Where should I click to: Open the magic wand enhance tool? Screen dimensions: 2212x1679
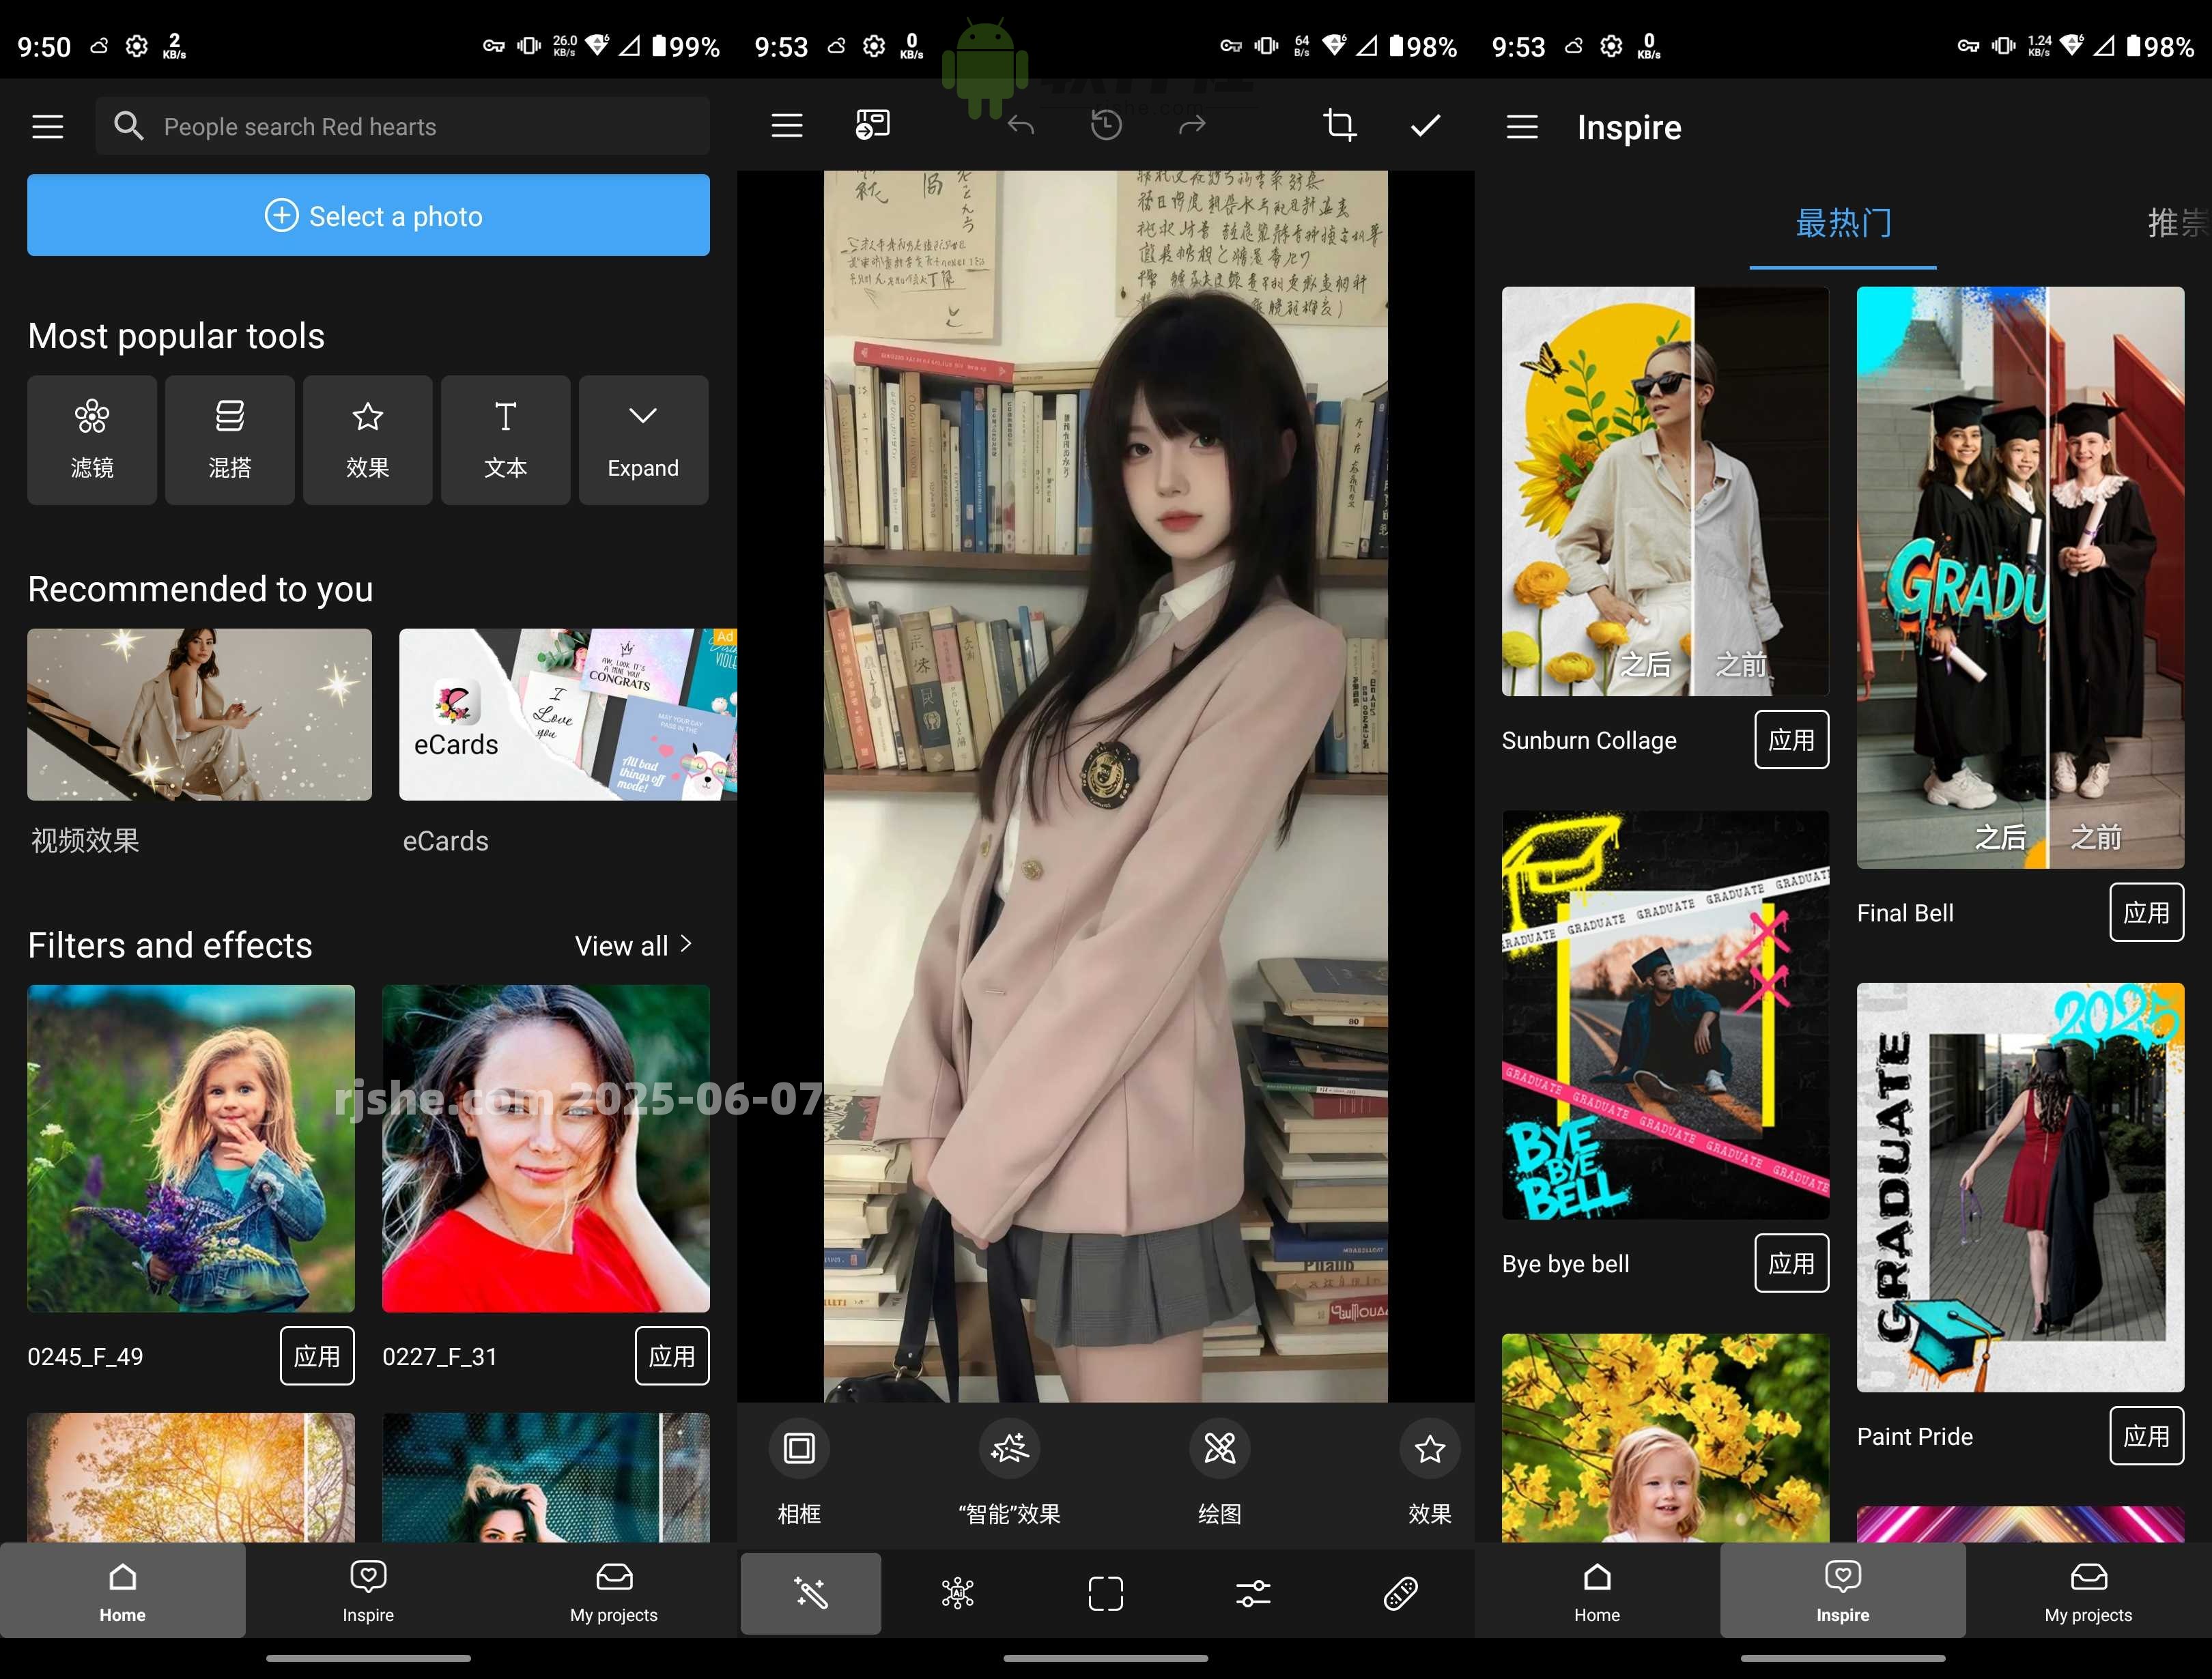coord(810,1593)
